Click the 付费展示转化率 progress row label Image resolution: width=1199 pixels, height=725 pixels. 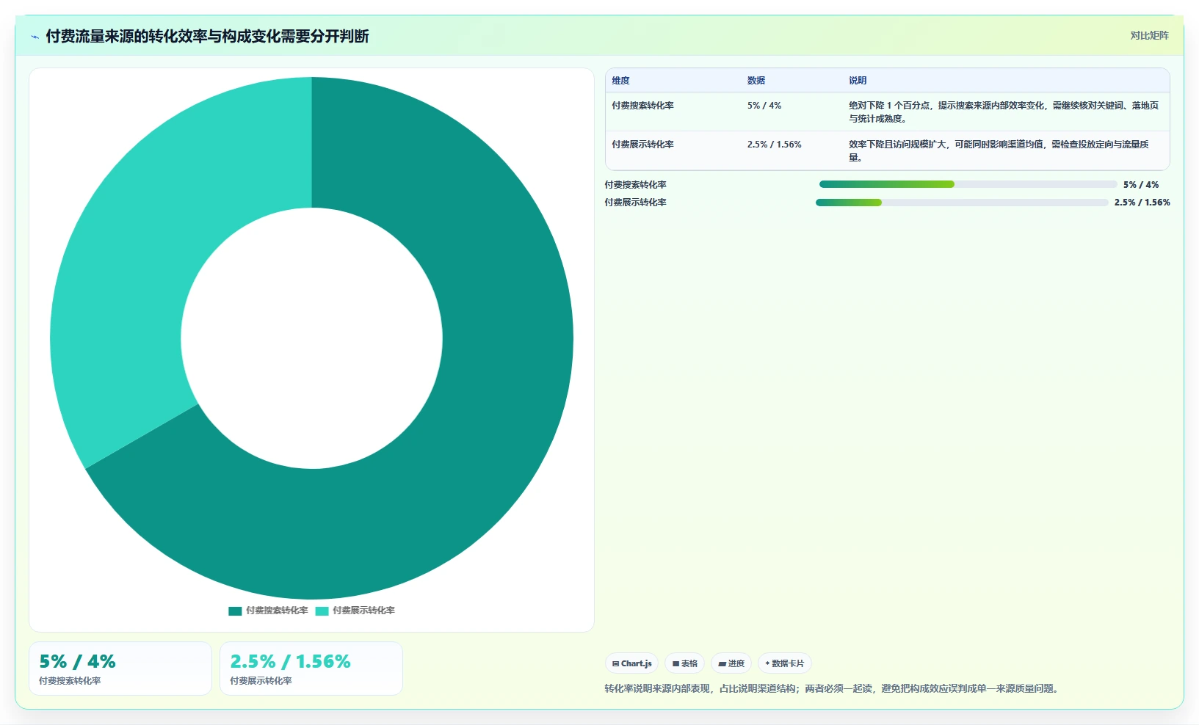[636, 203]
